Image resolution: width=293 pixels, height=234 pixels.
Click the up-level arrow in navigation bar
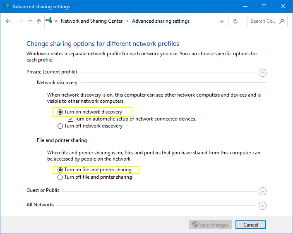(38, 21)
